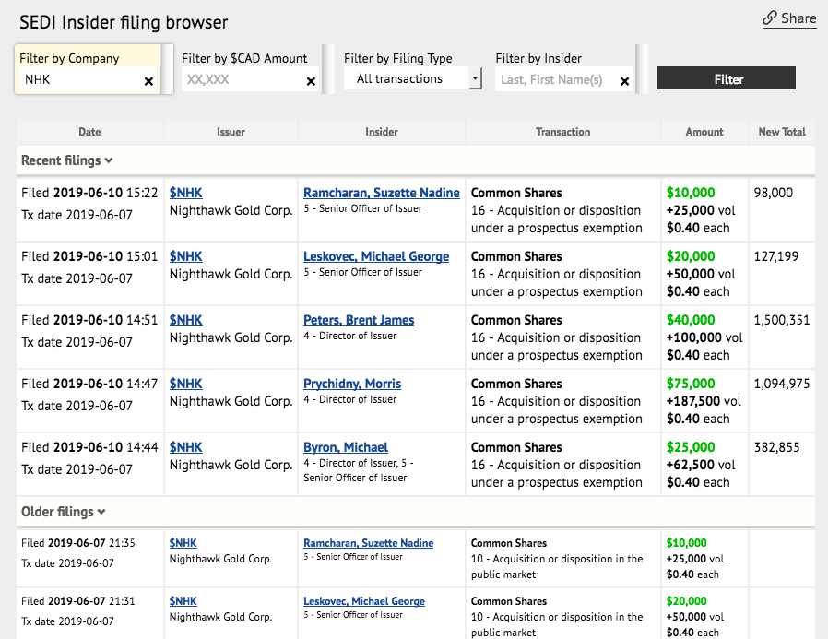Click the Filter by Insider input
Image resolution: width=828 pixels, height=639 pixels.
pos(556,80)
